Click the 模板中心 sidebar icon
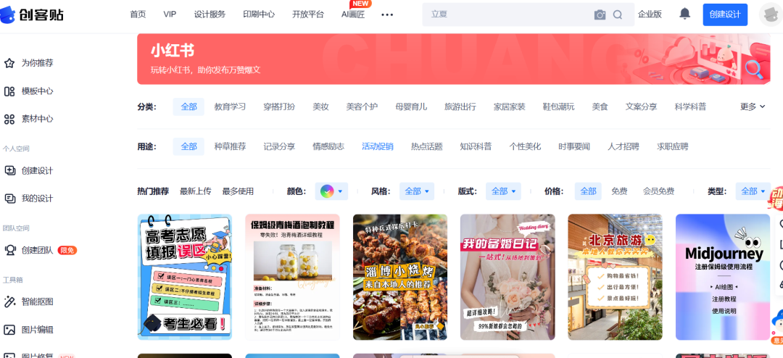Viewport: 783px width, 358px height. click(x=9, y=91)
